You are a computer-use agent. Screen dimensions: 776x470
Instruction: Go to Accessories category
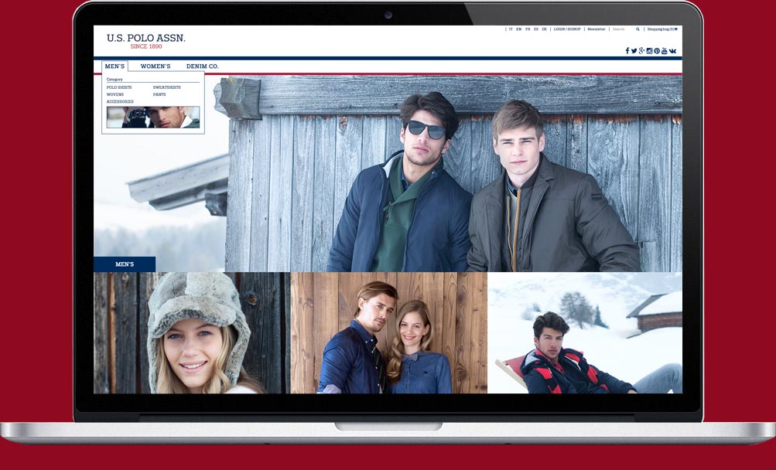tap(120, 101)
